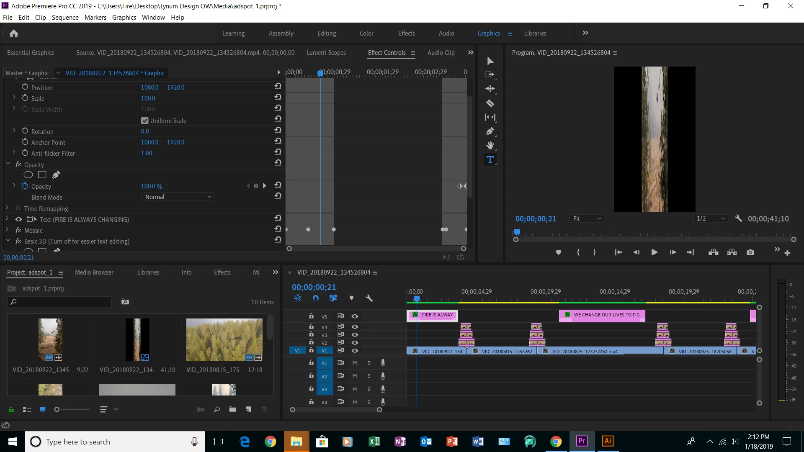Screen dimensions: 804x452
Task: Click the Snap magnet icon in timeline
Action: click(316, 298)
